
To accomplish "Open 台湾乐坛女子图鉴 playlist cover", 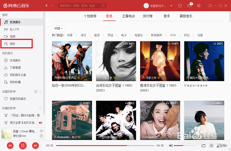I will (x=116, y=61).
